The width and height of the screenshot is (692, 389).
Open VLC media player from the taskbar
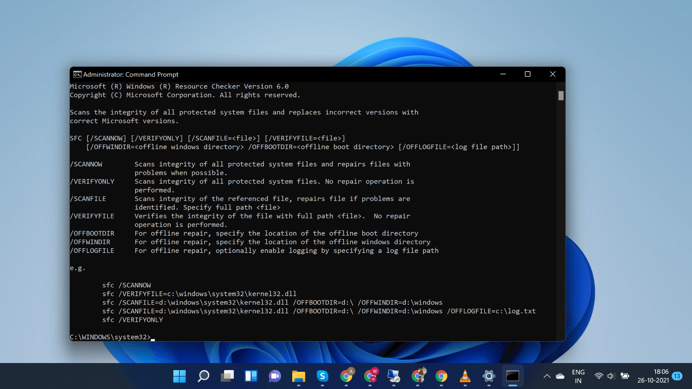pyautogui.click(x=466, y=376)
